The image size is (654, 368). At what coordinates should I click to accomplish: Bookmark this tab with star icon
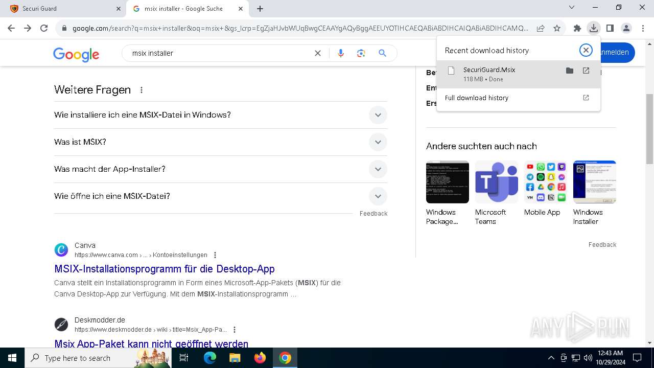tap(557, 28)
